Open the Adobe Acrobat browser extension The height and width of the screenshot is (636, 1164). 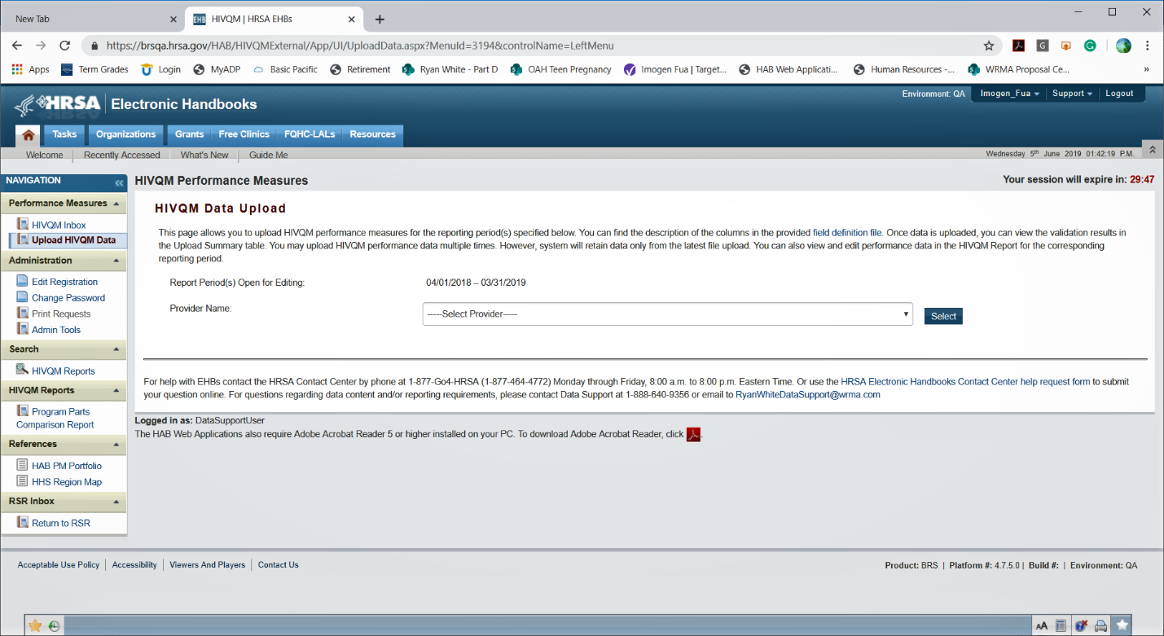point(1018,46)
